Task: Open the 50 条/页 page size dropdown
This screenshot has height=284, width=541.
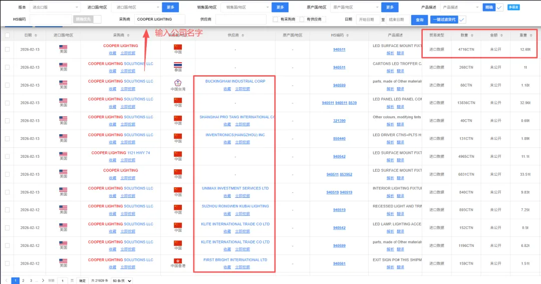Action: click(122, 281)
